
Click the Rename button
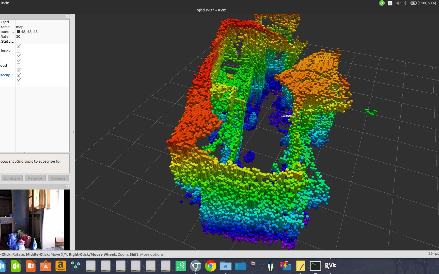(58, 178)
